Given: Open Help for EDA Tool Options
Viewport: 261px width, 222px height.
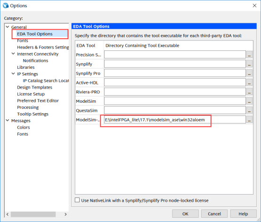Looking at the screenshot, I should tap(243, 214).
